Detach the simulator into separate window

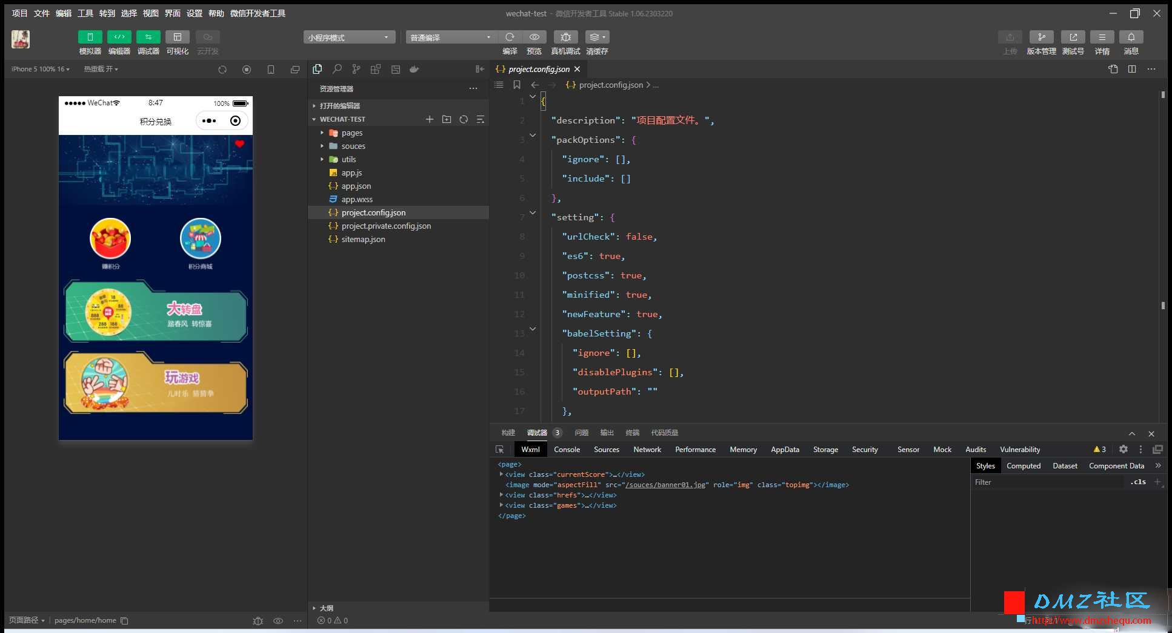pyautogui.click(x=295, y=70)
